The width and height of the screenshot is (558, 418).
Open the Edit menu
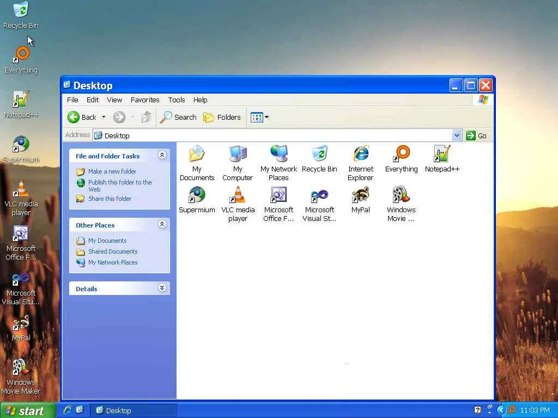tap(93, 100)
